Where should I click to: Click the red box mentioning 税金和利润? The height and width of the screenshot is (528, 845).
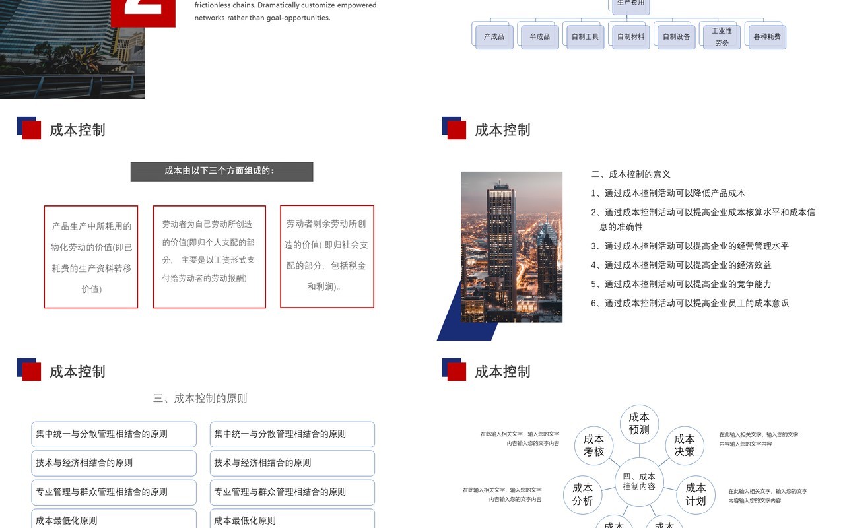(x=327, y=256)
